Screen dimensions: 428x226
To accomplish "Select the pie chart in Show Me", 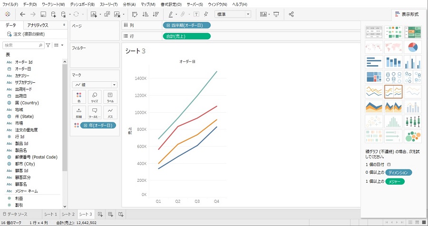I will (x=413, y=47).
